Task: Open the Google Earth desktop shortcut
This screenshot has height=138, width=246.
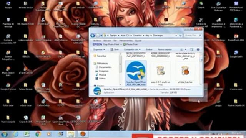Action: point(236,54)
